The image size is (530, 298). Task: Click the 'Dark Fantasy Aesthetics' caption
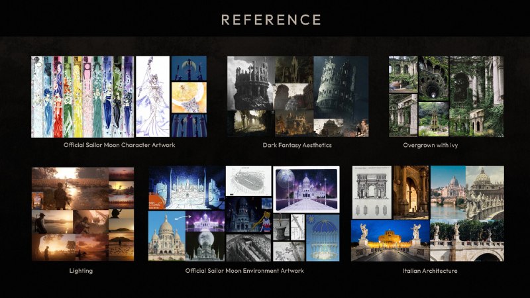[x=297, y=145]
